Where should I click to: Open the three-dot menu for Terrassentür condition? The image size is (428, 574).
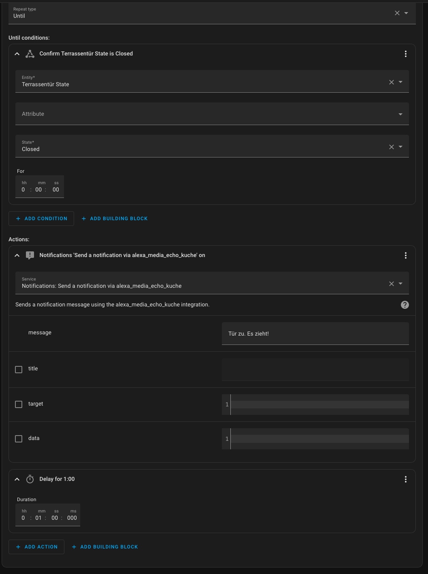tap(405, 54)
